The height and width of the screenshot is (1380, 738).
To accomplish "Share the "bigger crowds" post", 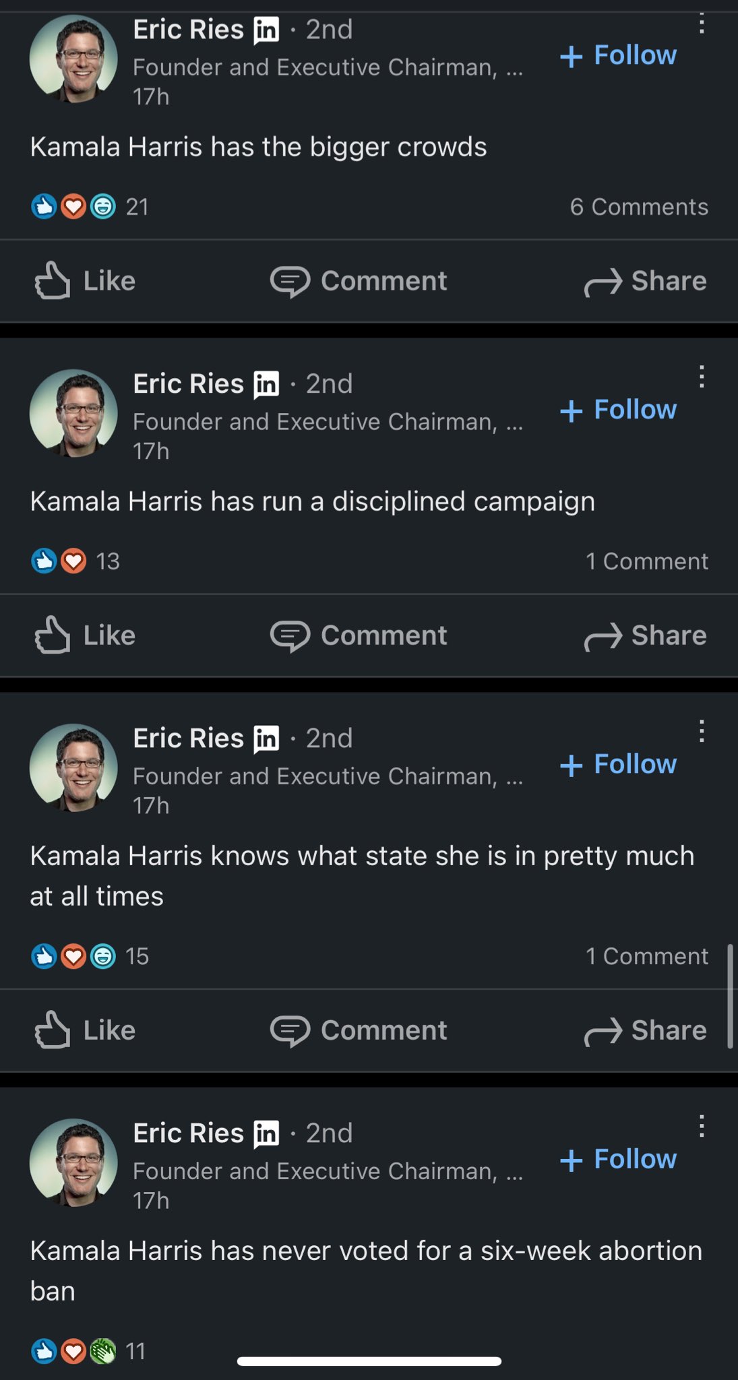I will [645, 281].
